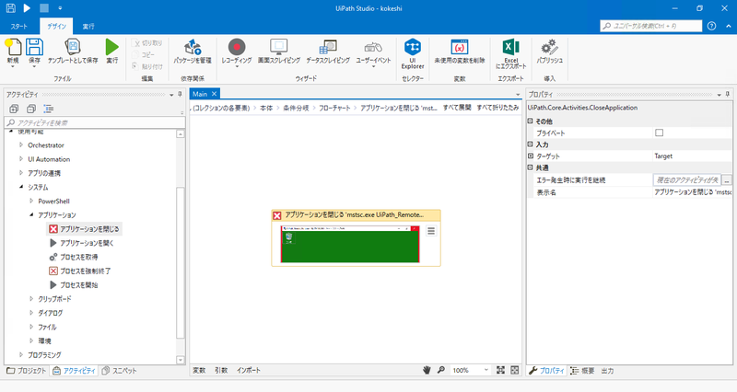737x392 pixels.
Task: Click the green remote desktop thumbnail
Action: click(350, 244)
